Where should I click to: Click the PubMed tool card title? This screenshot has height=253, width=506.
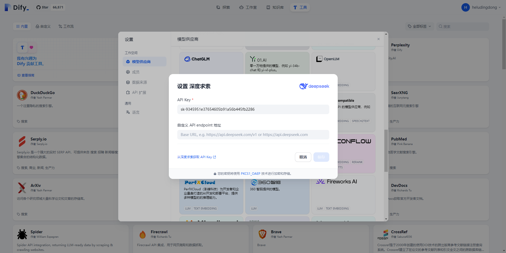pyautogui.click(x=399, y=139)
